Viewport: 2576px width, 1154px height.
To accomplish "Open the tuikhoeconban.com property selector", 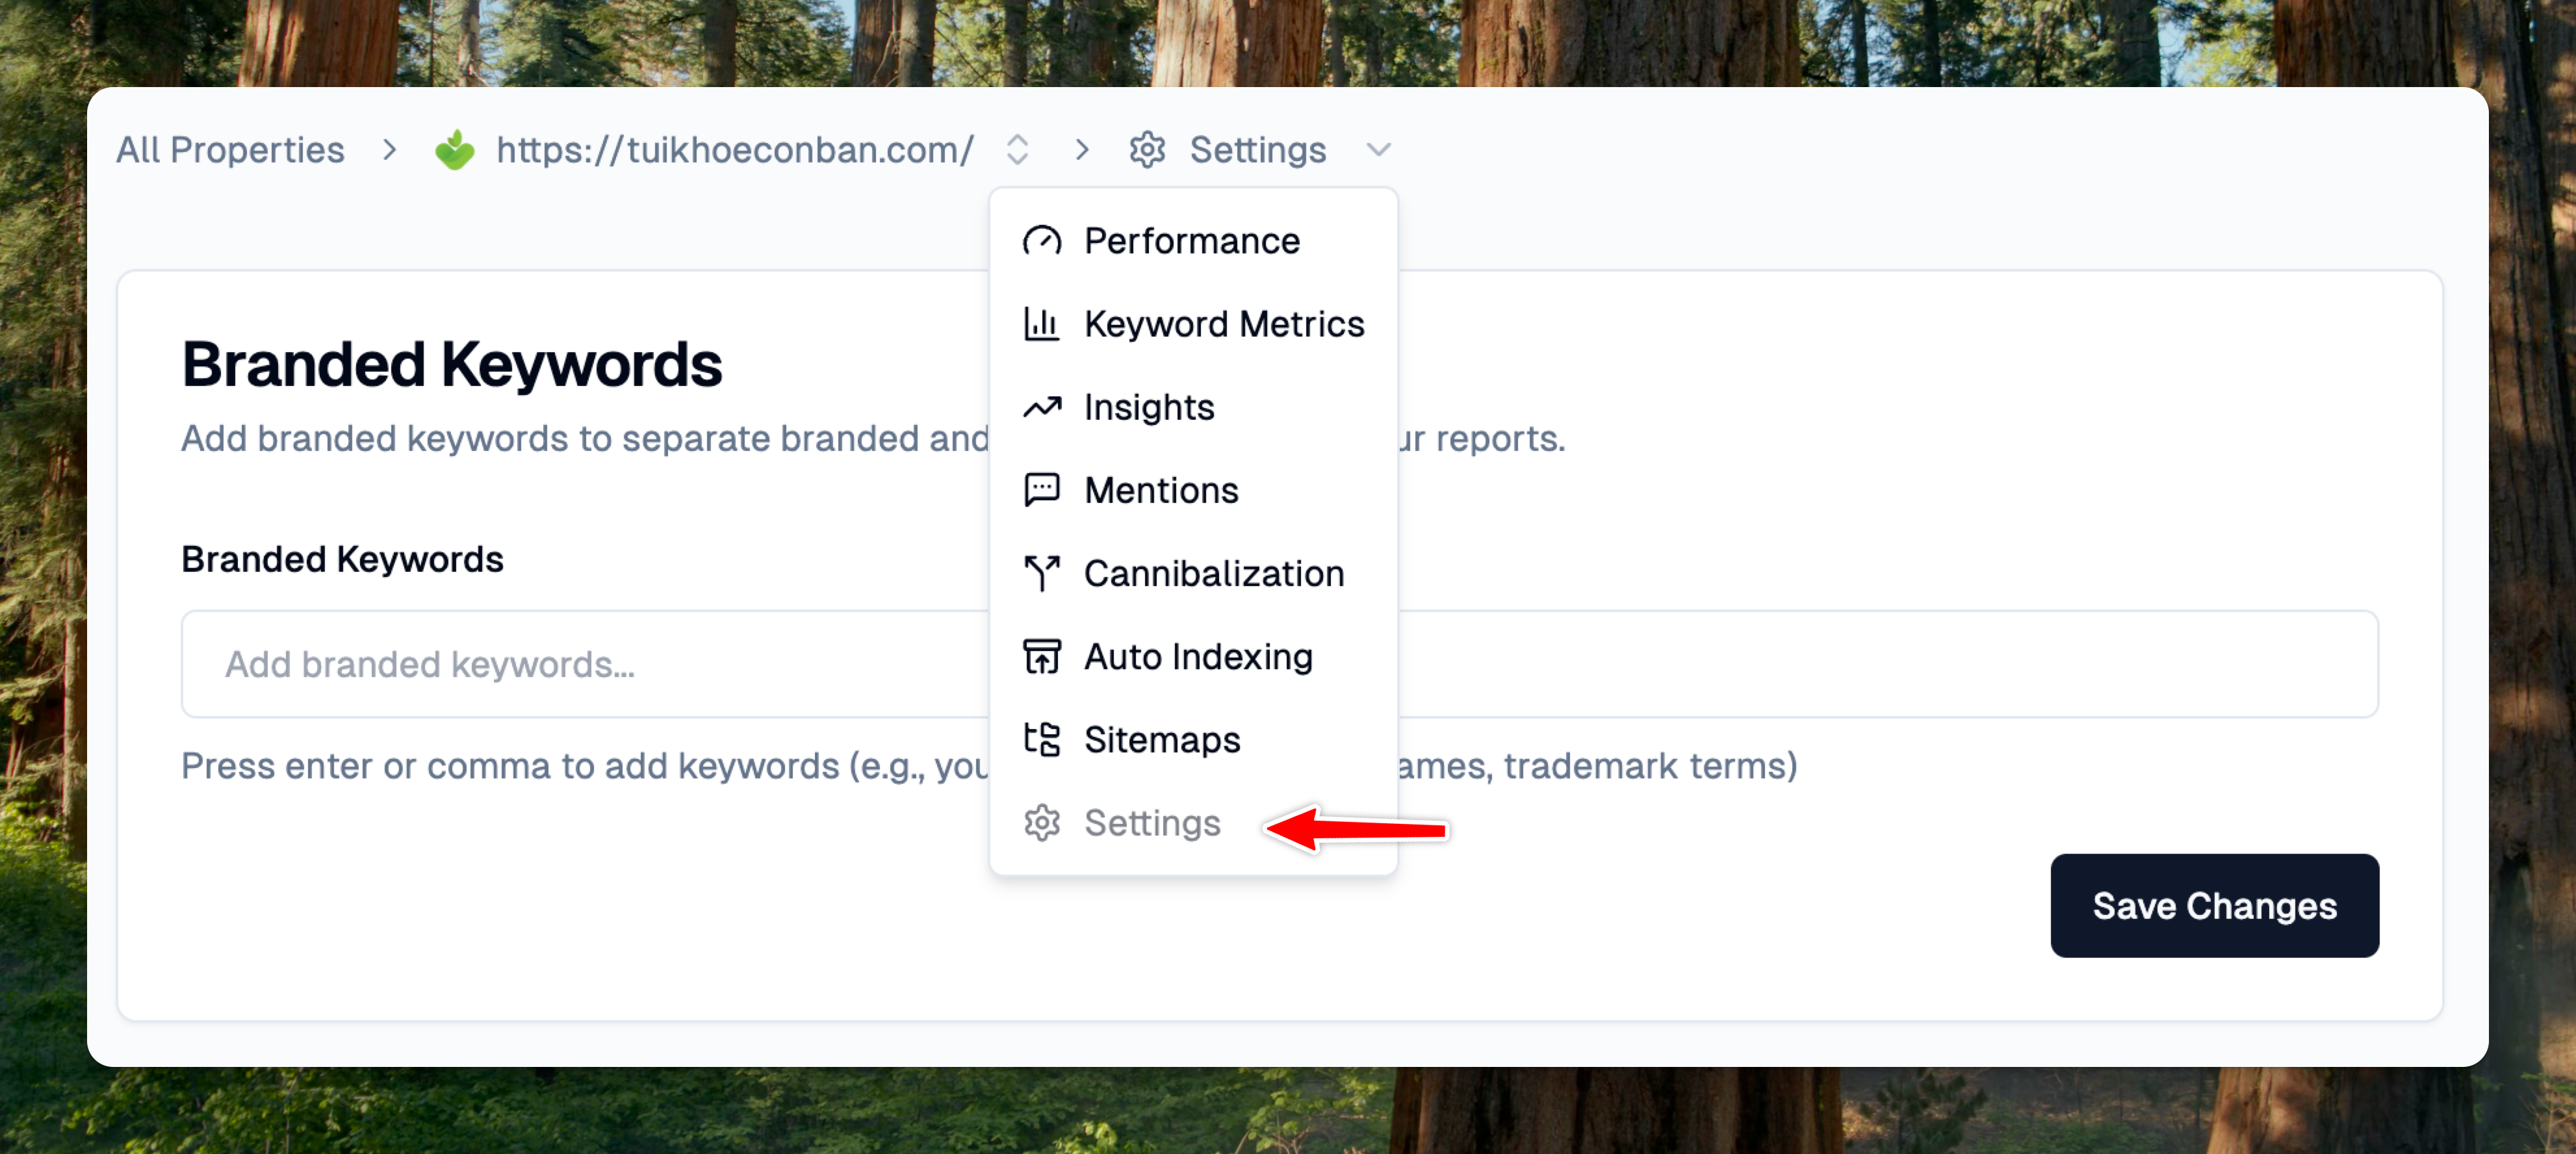I will (x=734, y=150).
